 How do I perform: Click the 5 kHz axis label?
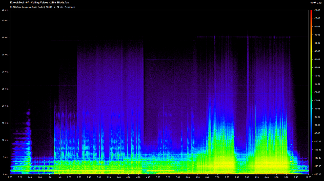pos(6,157)
